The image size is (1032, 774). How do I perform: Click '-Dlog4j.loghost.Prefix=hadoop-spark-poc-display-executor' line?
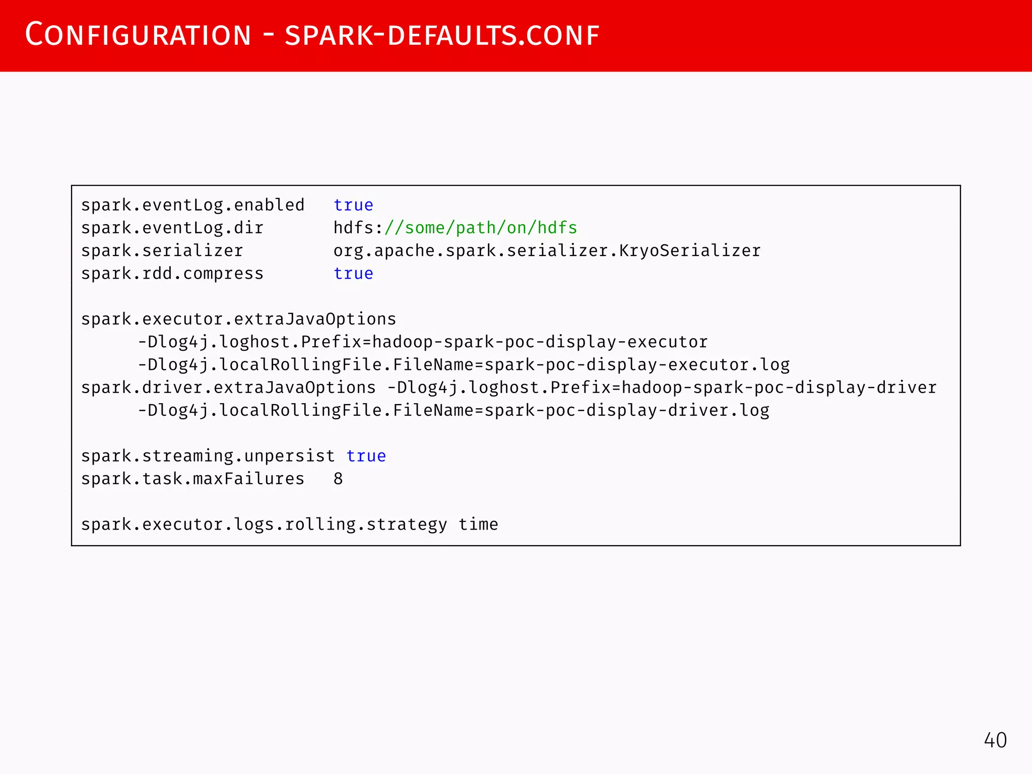(423, 342)
